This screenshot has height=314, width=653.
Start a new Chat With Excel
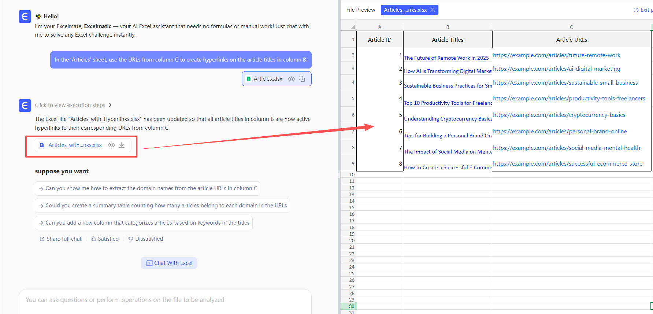[x=169, y=263]
